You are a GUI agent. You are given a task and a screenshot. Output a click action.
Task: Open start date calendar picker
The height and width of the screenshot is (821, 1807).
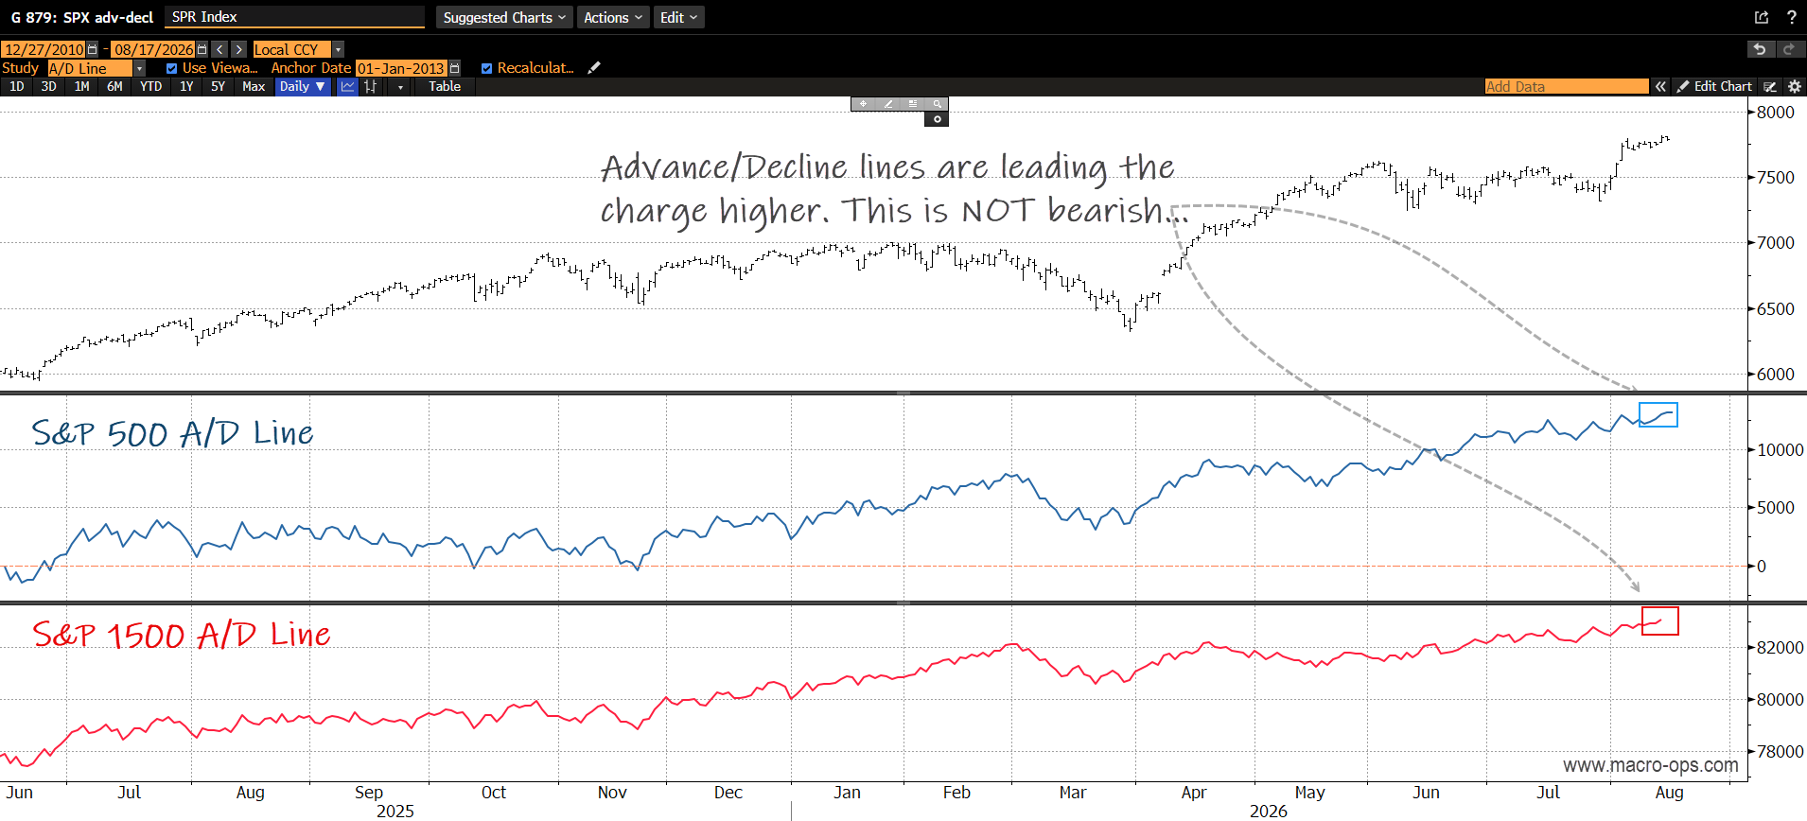[92, 49]
